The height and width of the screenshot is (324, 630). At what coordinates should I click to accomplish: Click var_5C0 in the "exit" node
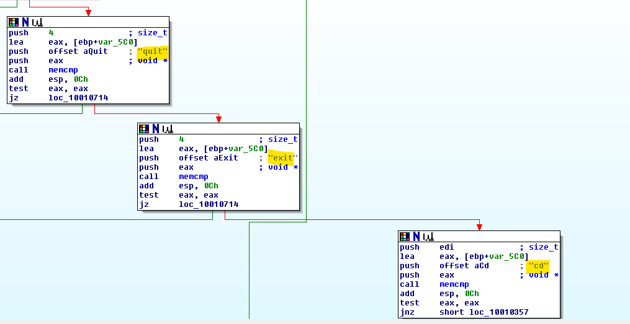pos(247,149)
